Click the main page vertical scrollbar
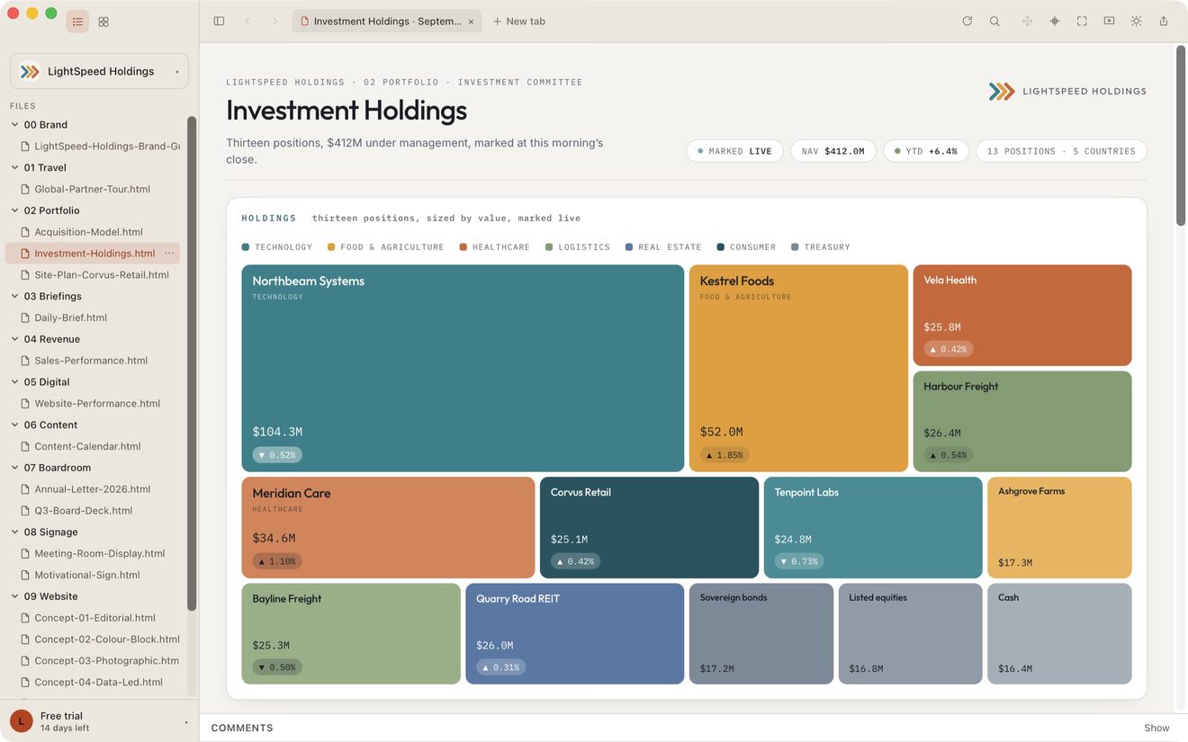The image size is (1188, 742). pos(1181,136)
